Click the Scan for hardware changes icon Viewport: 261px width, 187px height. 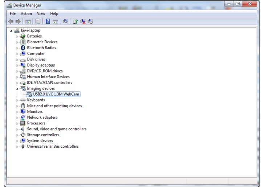[x=65, y=21]
